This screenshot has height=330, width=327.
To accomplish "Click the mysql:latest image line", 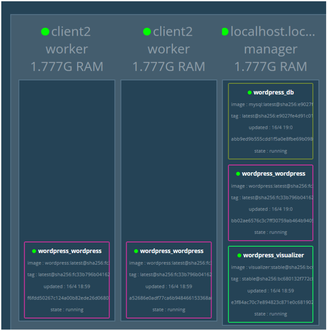I will [272, 104].
